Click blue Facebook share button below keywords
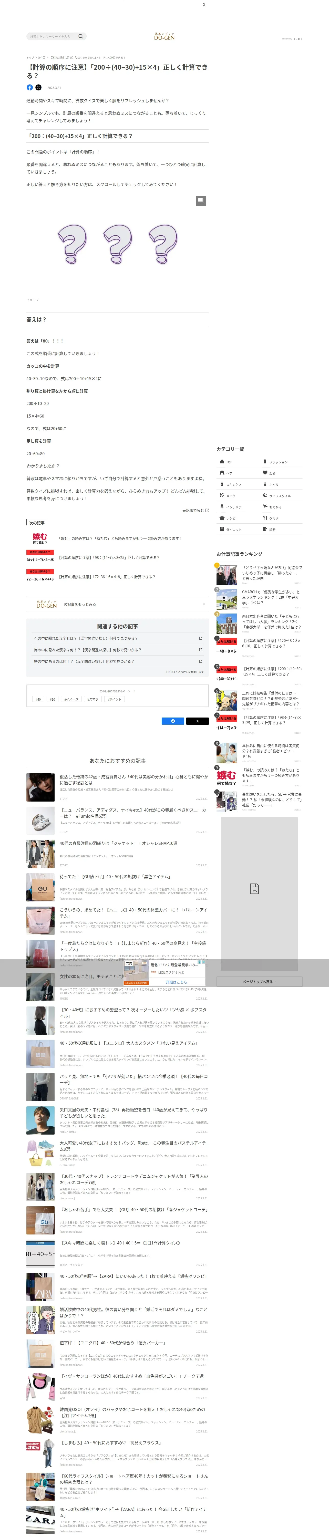This screenshot has width=329, height=1537. pyautogui.click(x=173, y=721)
